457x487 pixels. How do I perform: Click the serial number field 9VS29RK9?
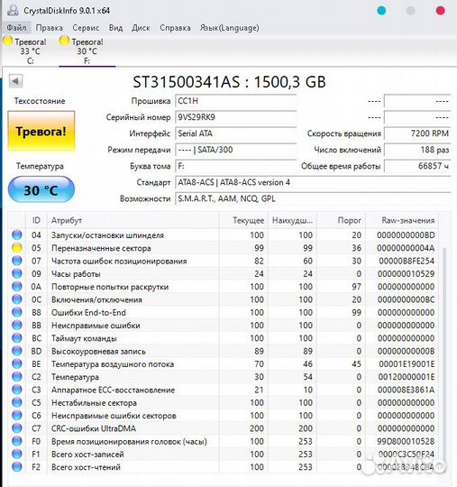(235, 117)
